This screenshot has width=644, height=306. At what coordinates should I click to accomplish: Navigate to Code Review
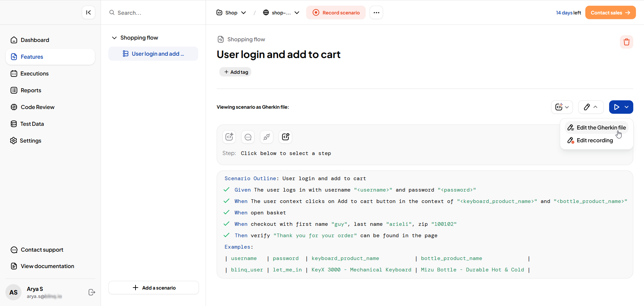pyautogui.click(x=50, y=107)
